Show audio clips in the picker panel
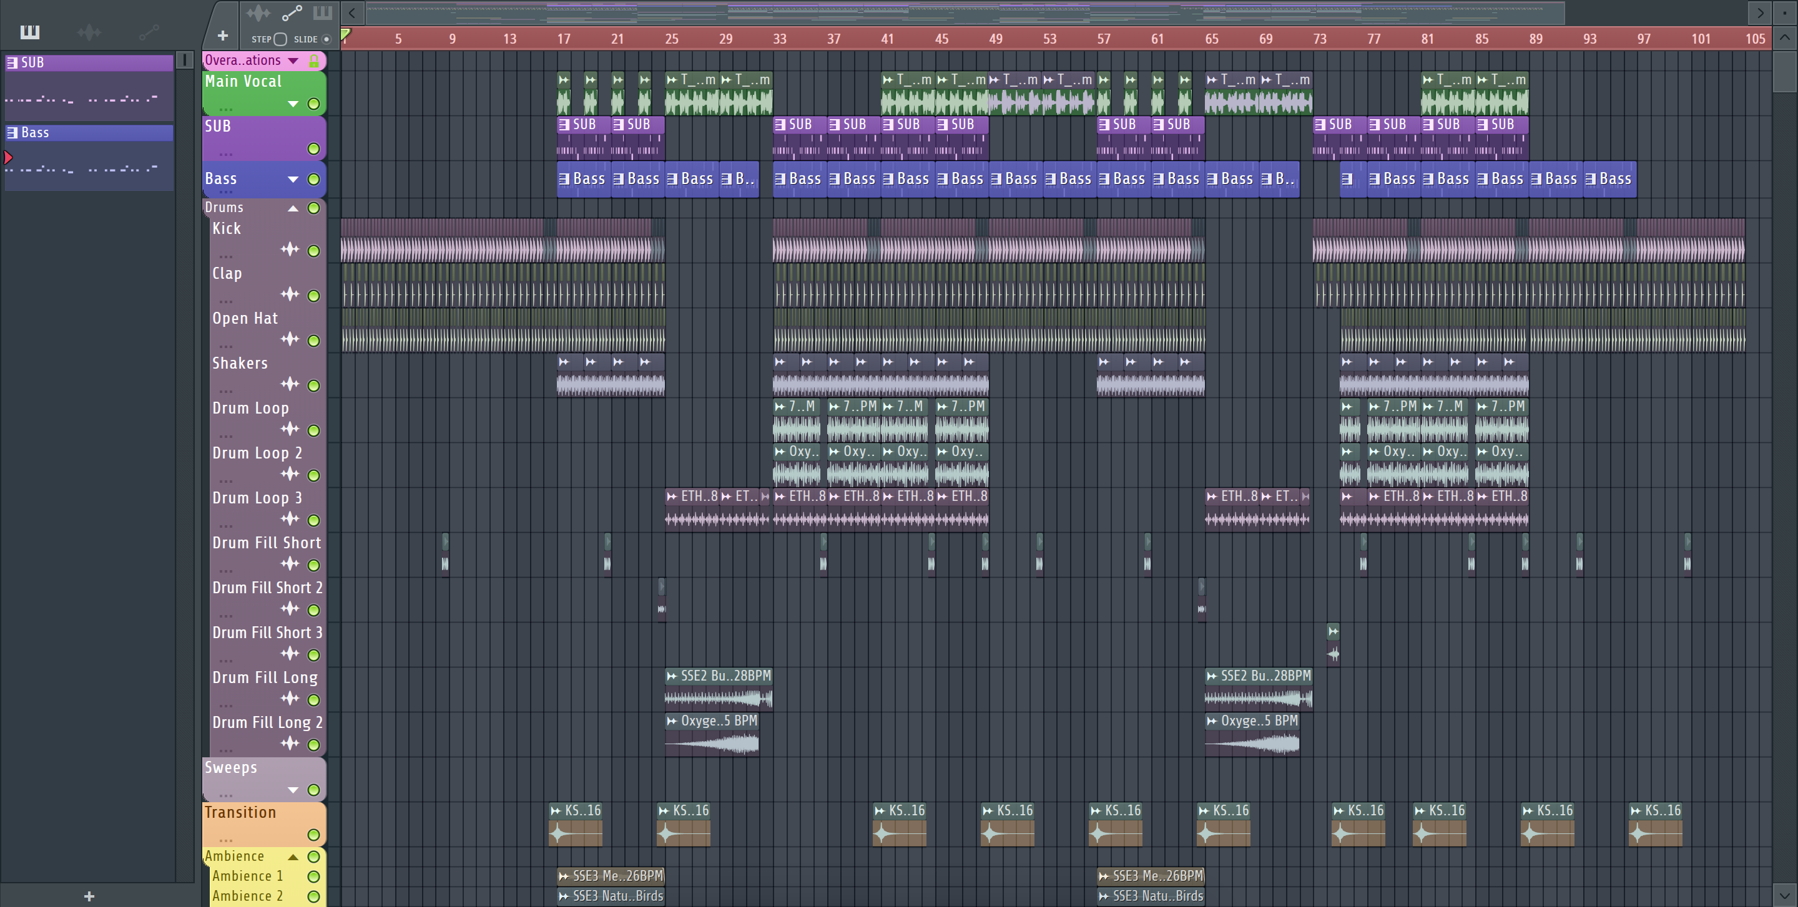Image resolution: width=1798 pixels, height=907 pixels. coord(89,31)
